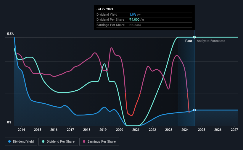Click the Past label on chart
Image resolution: width=243 pixels, height=150 pixels.
pyautogui.click(x=189, y=41)
